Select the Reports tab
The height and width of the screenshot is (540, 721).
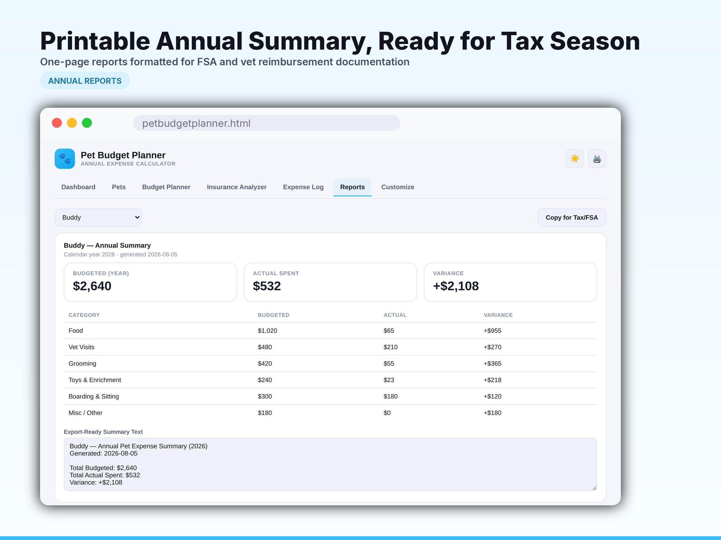pyautogui.click(x=352, y=187)
